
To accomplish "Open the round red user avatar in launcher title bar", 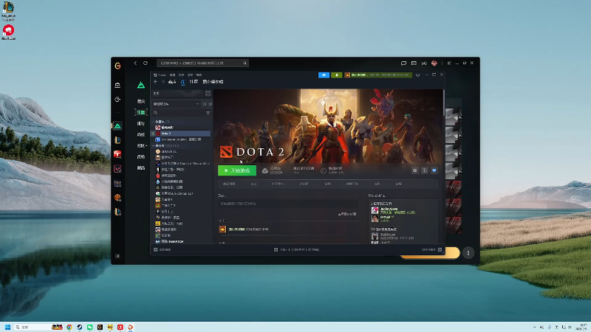I will coord(434,63).
